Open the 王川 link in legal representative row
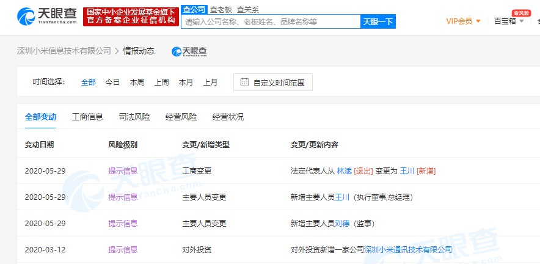This screenshot has height=264, width=540. coord(407,171)
